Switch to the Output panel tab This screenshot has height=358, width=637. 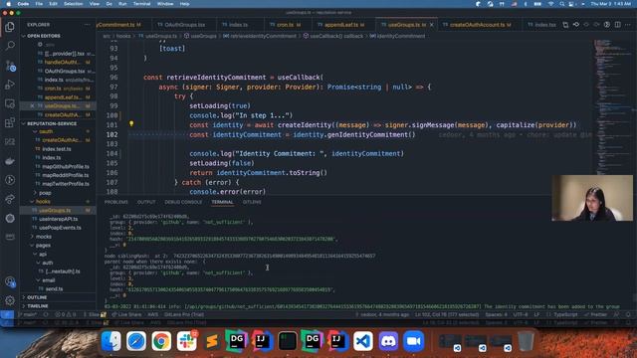(146, 202)
